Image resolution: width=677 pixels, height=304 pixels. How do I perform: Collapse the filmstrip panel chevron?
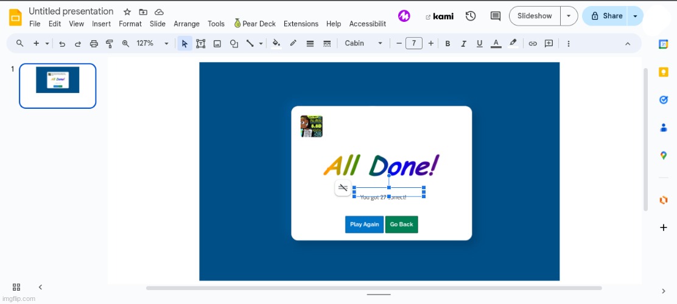point(40,287)
